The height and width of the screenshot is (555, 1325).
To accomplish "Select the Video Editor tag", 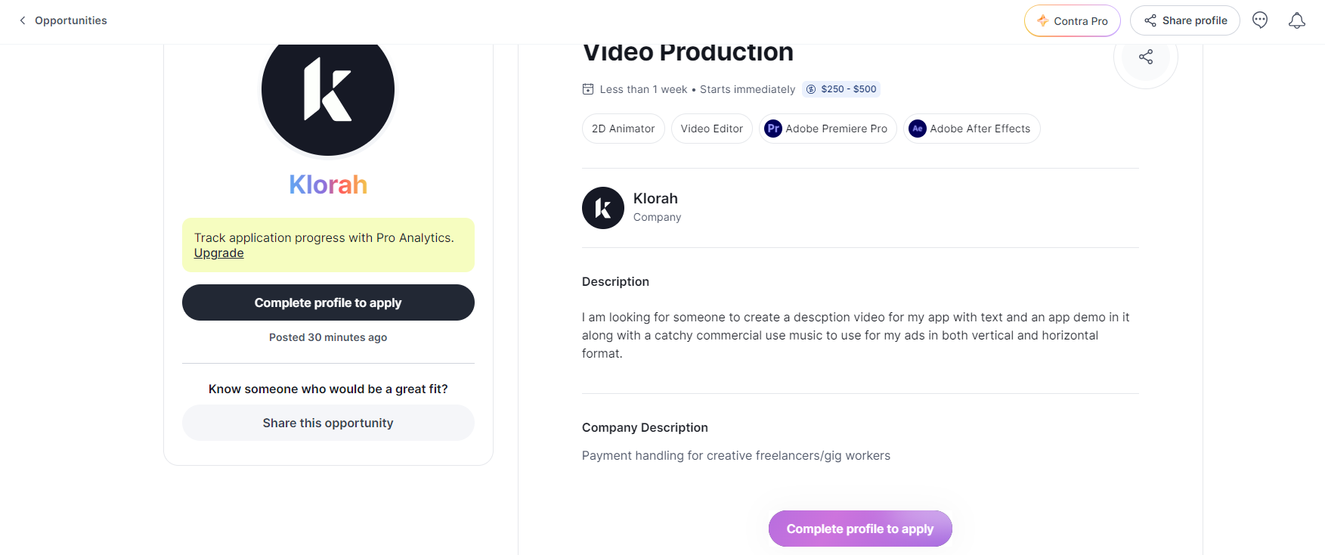I will coord(712,129).
